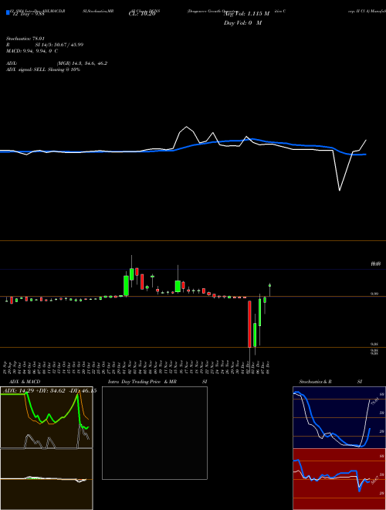
Task: Click the 'CL: 10.20' closing price label
Action: pyautogui.click(x=142, y=14)
